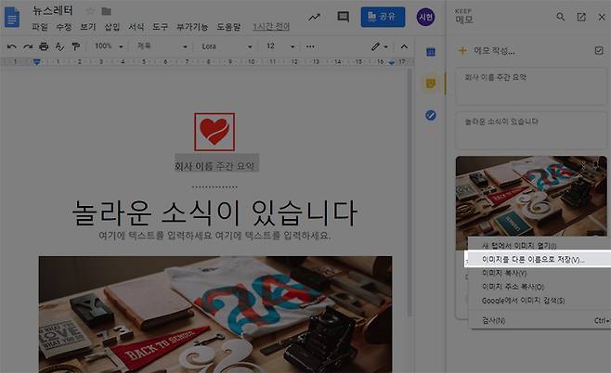
Task: Select the paint format tool
Action: click(75, 46)
